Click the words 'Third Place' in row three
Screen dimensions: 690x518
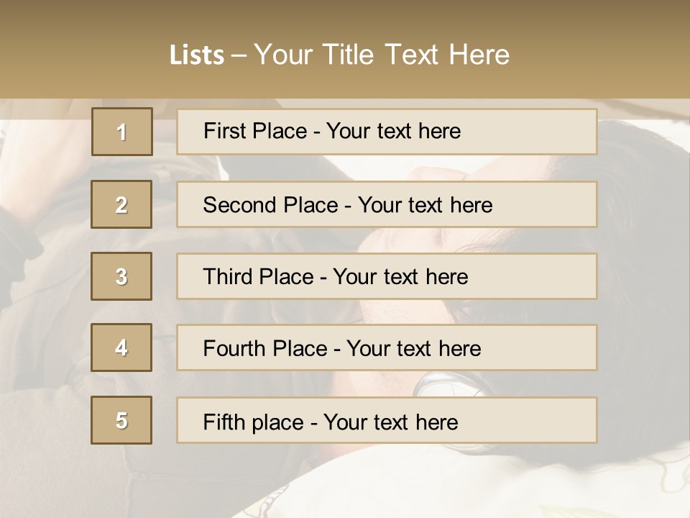[x=258, y=276]
